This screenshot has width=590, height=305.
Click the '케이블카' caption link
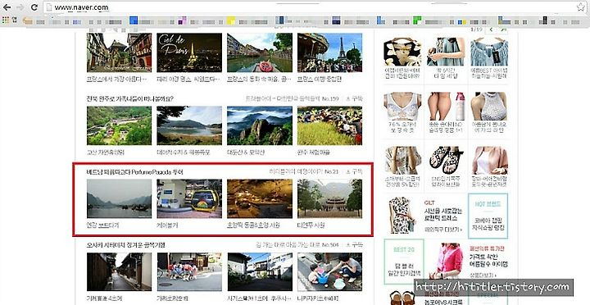[x=167, y=225]
